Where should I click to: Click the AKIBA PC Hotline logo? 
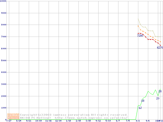coord(13,116)
